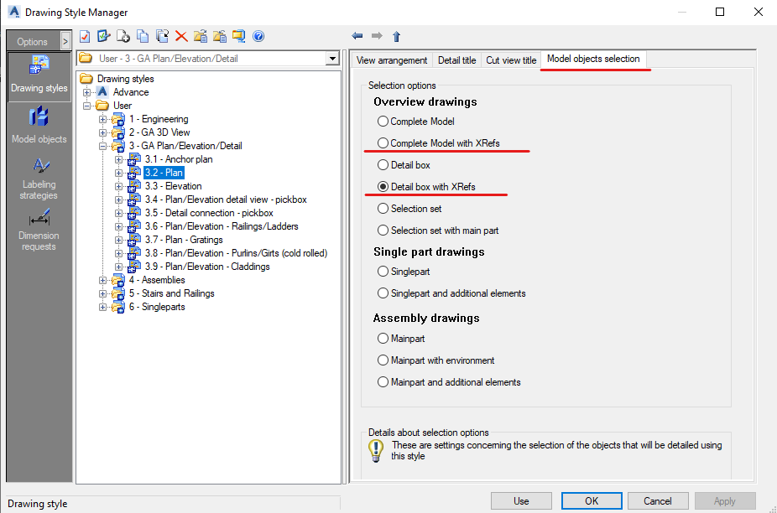Click the copy documents toolbar icon
Screen dimensions: 777x513
pos(143,36)
